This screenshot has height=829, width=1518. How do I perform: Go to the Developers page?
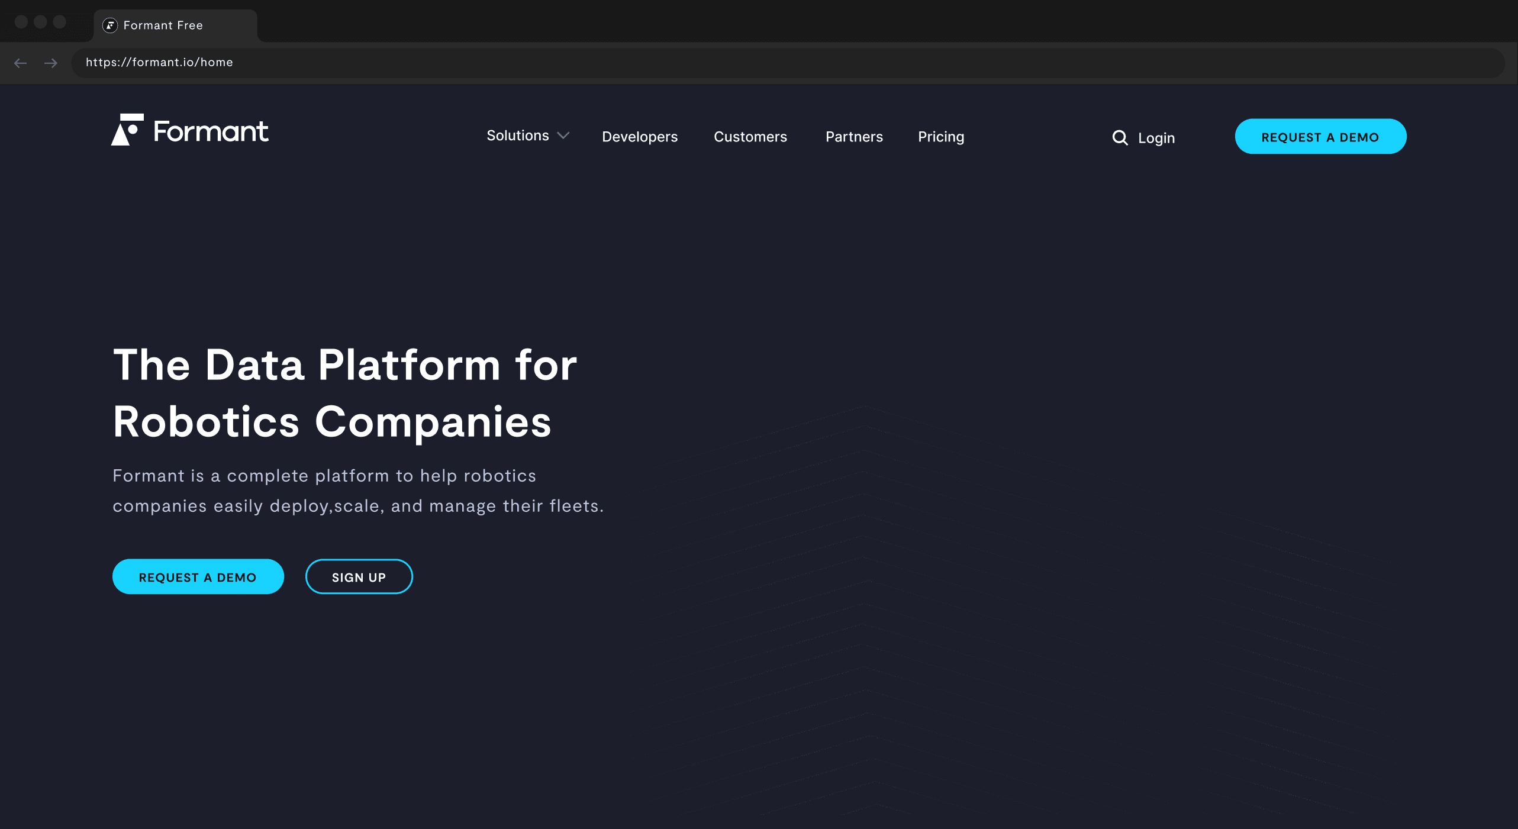[x=639, y=137]
